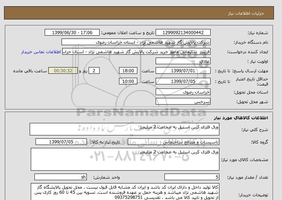Select the label واحد شمارش:

click(x=106, y=178)
